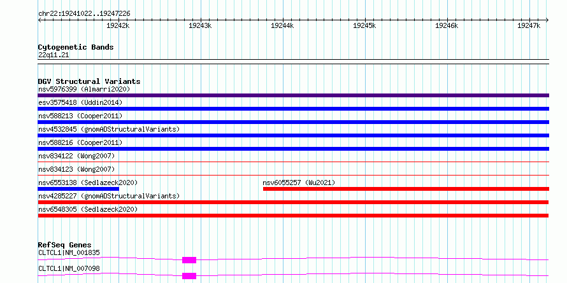Click the blue nsv4532845 variant bar
567x283 pixels.
point(293,135)
